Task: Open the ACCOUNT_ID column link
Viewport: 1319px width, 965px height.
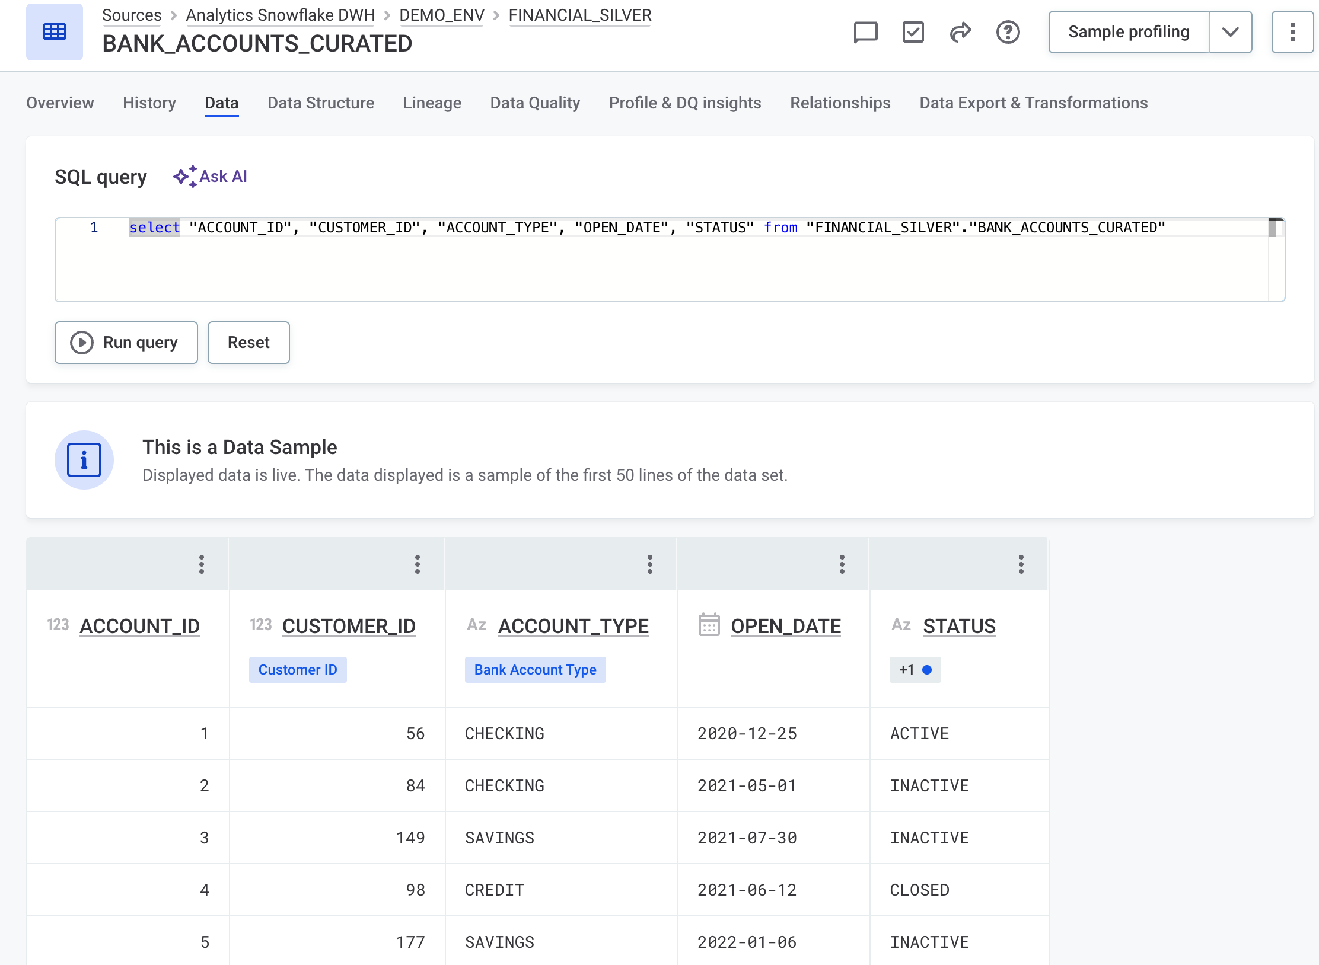Action: [x=140, y=626]
